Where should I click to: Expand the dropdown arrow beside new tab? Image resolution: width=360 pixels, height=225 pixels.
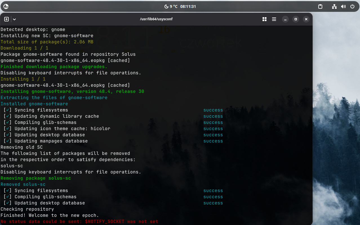(x=14, y=19)
